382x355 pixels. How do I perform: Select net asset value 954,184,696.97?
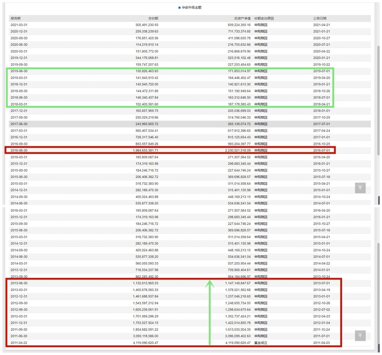[x=239, y=277]
